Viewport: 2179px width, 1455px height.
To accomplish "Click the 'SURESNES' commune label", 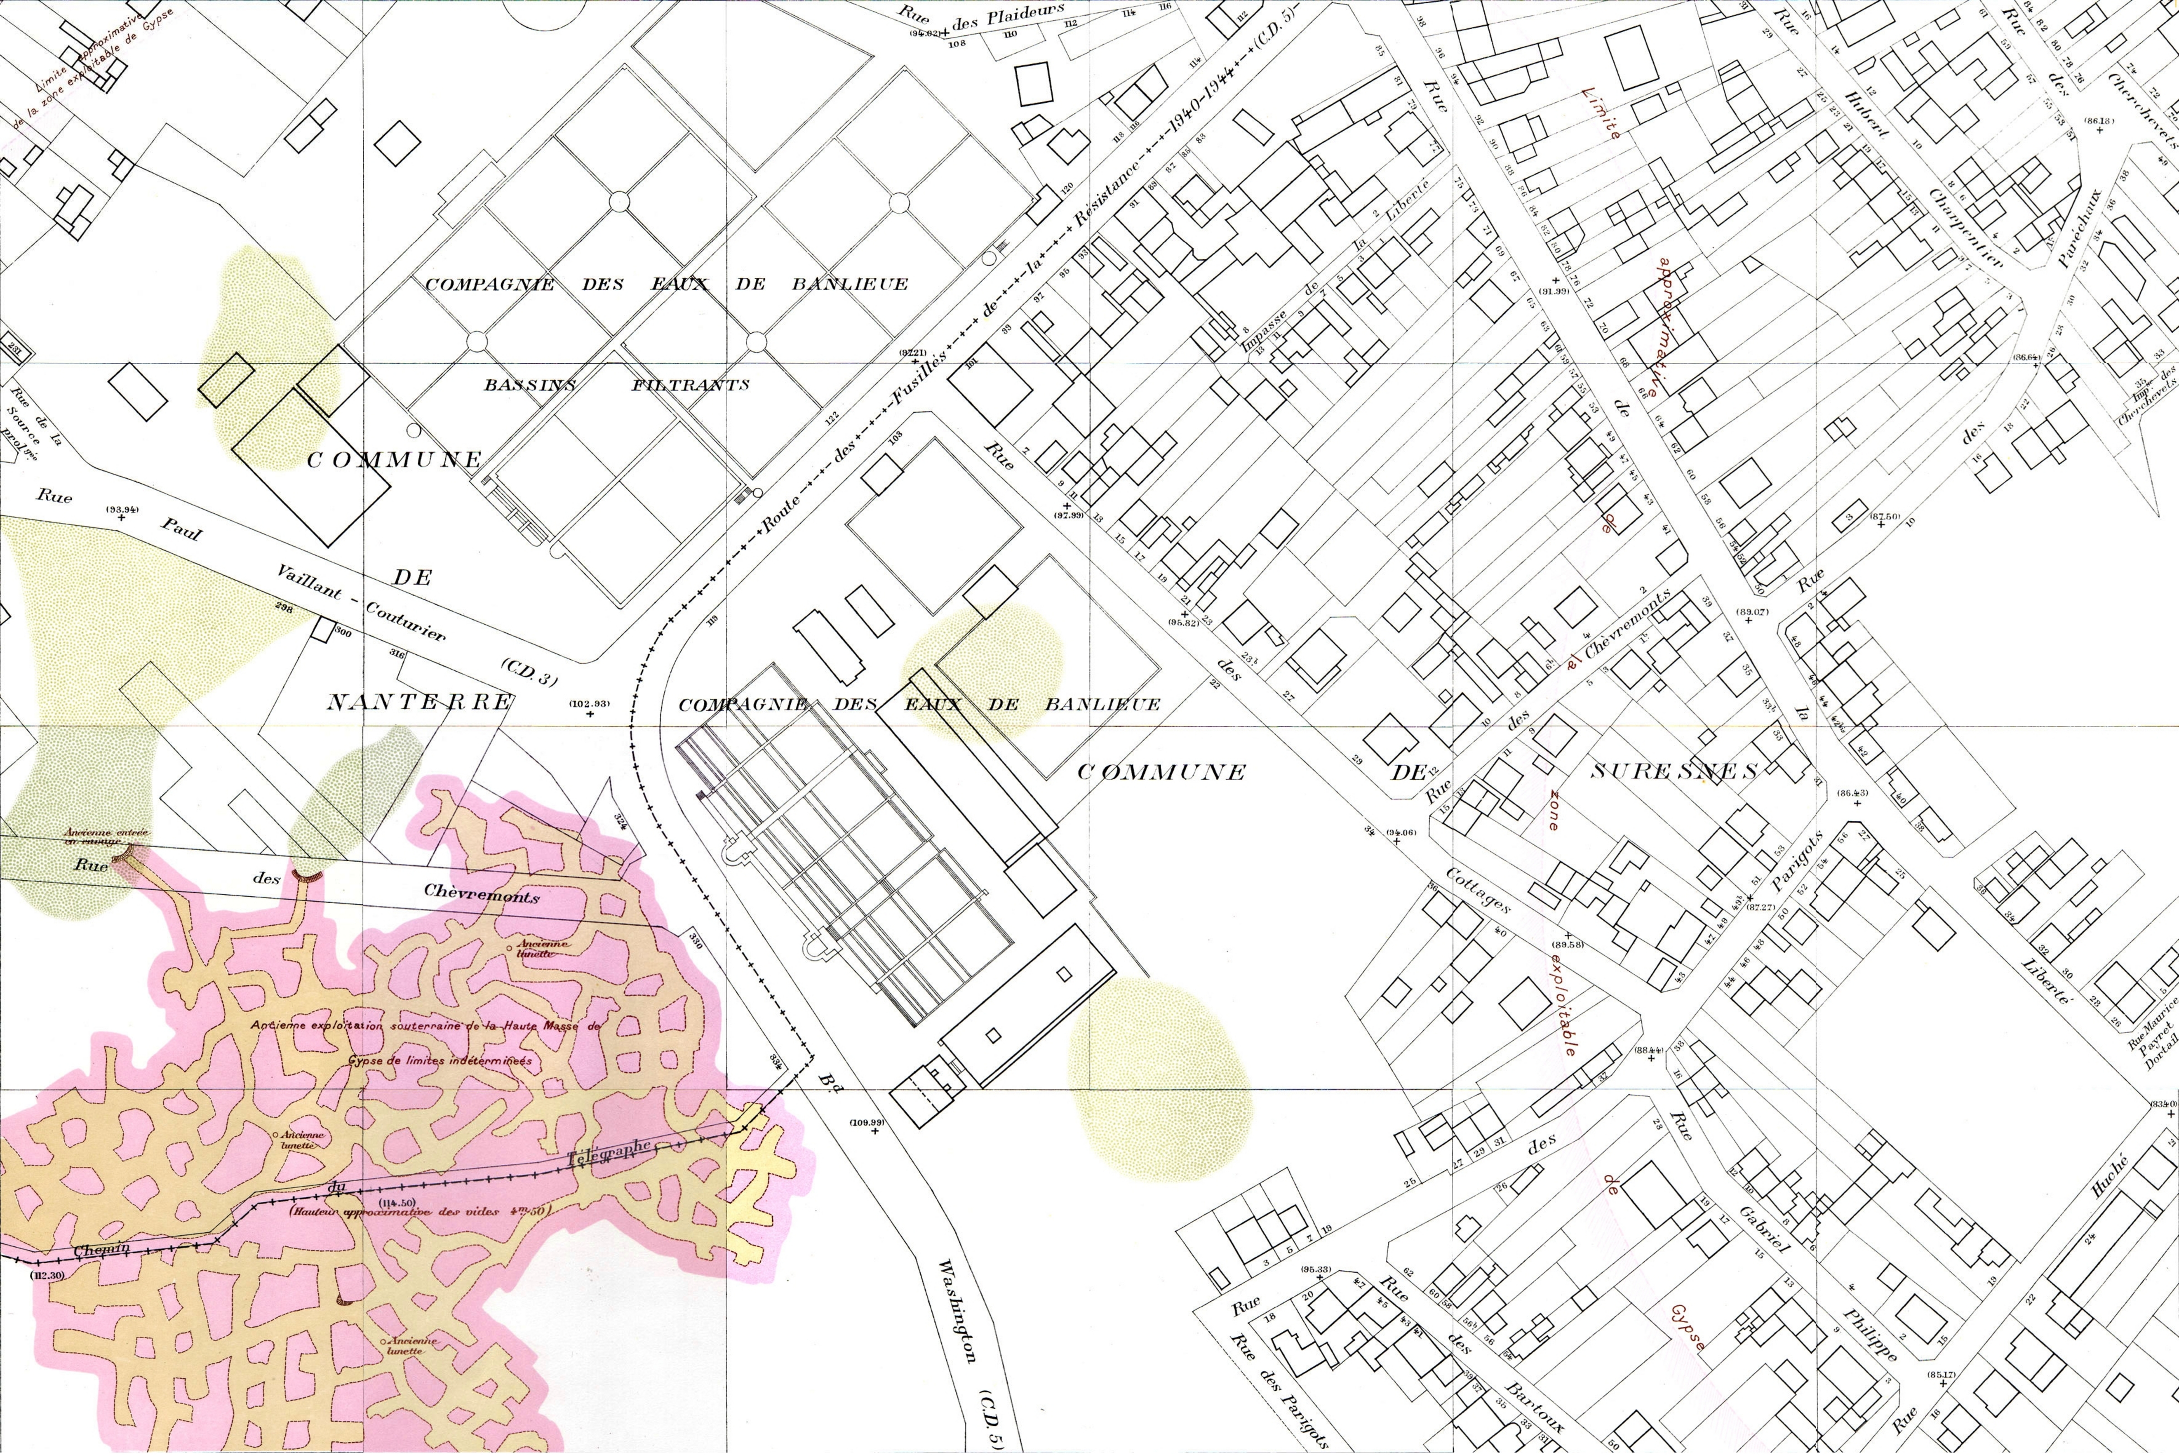I will click(1675, 771).
